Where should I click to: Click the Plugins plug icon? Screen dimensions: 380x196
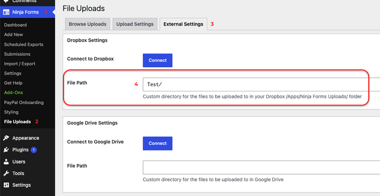tap(6, 150)
